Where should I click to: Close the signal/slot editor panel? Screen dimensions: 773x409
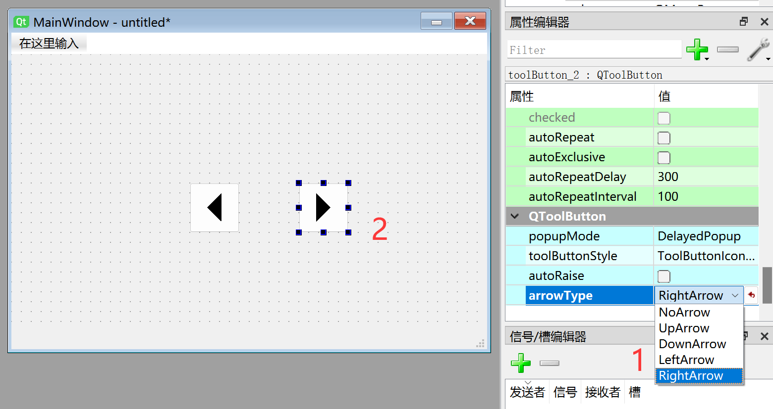click(x=764, y=336)
